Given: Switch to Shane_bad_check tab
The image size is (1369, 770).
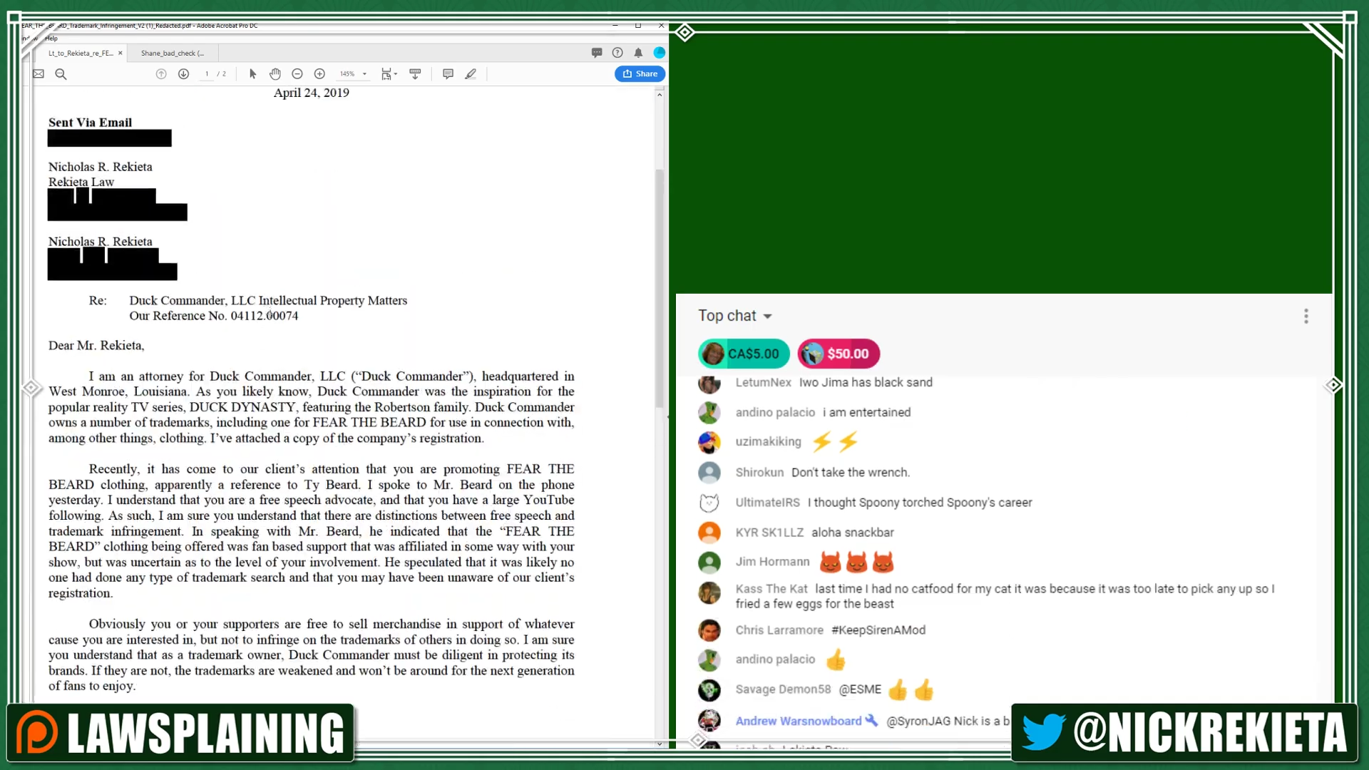Looking at the screenshot, I should [173, 53].
